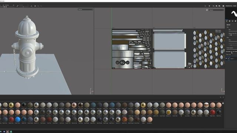Image resolution: width=237 pixels, height=133 pixels.
Task: Click the brush preview wave thumbnail
Action: 231,14
